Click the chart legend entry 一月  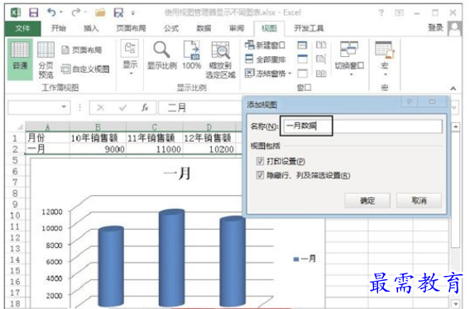pos(305,259)
